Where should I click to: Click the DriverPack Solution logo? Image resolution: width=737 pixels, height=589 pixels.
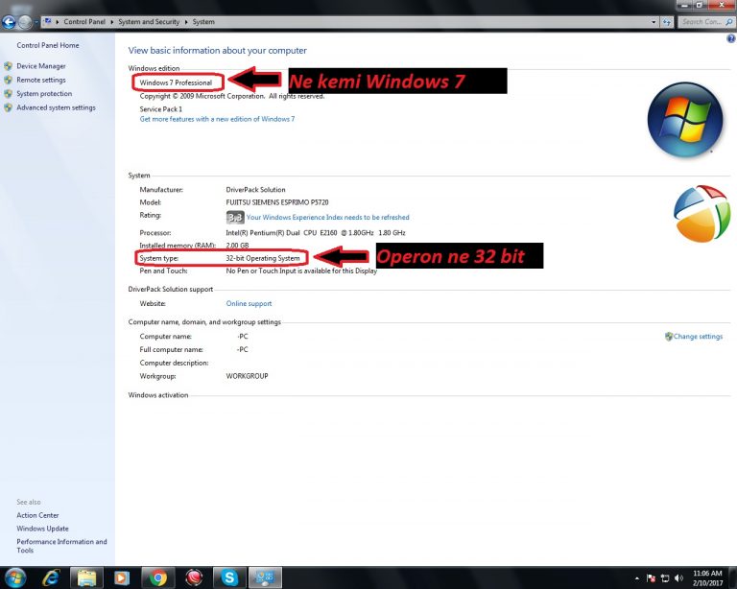(701, 214)
